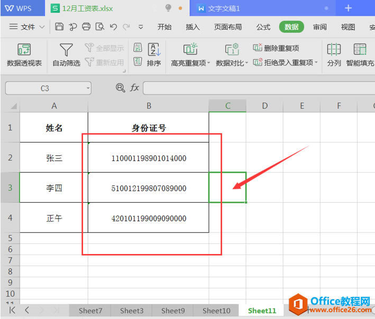
Task: Sort ascending A to Z icon
Action: tap(138, 48)
